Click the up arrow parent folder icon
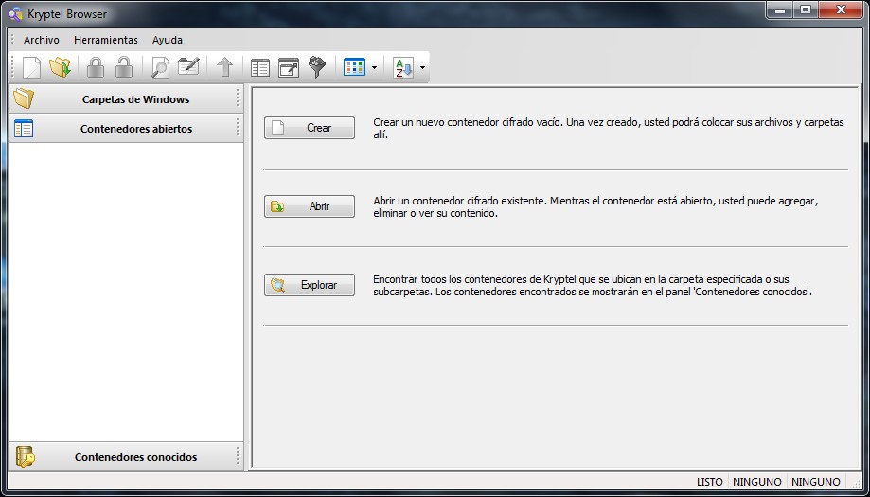 point(224,67)
